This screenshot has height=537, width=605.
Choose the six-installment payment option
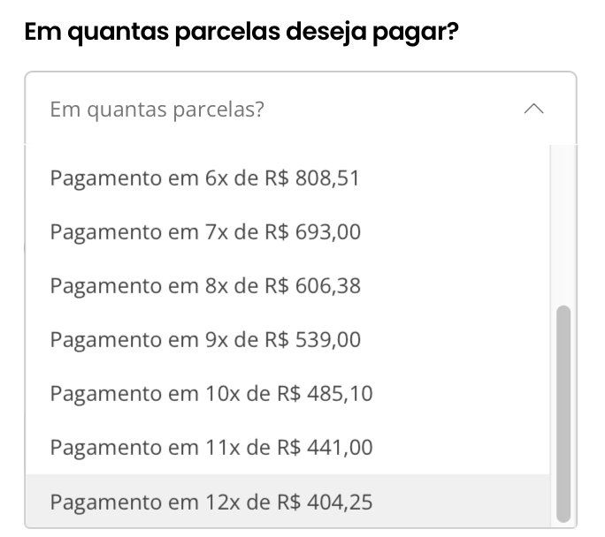pos(204,178)
